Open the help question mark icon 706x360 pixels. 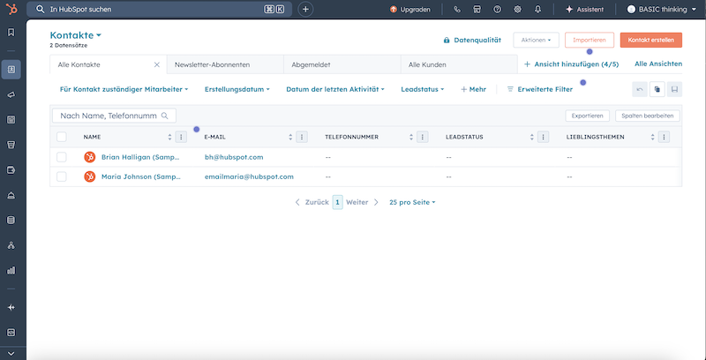pyautogui.click(x=497, y=9)
